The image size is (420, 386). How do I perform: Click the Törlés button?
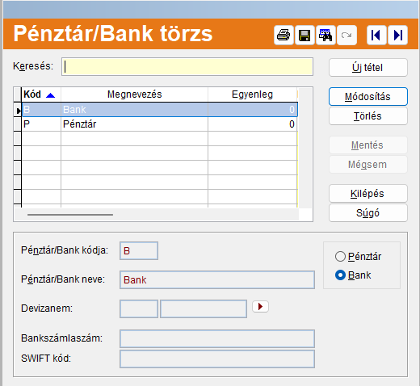368,116
